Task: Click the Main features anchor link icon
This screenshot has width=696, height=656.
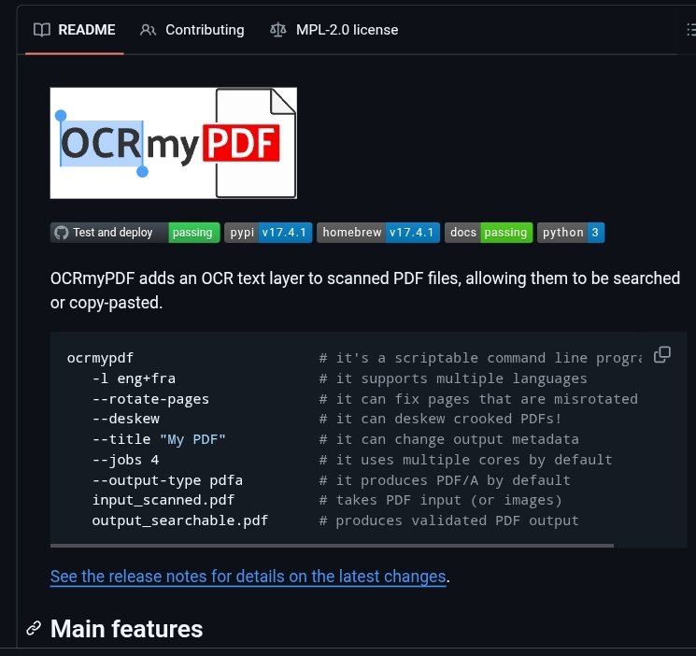Action: (x=34, y=629)
